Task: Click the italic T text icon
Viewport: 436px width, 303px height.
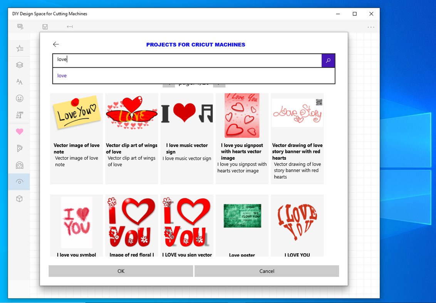Action: tap(19, 115)
